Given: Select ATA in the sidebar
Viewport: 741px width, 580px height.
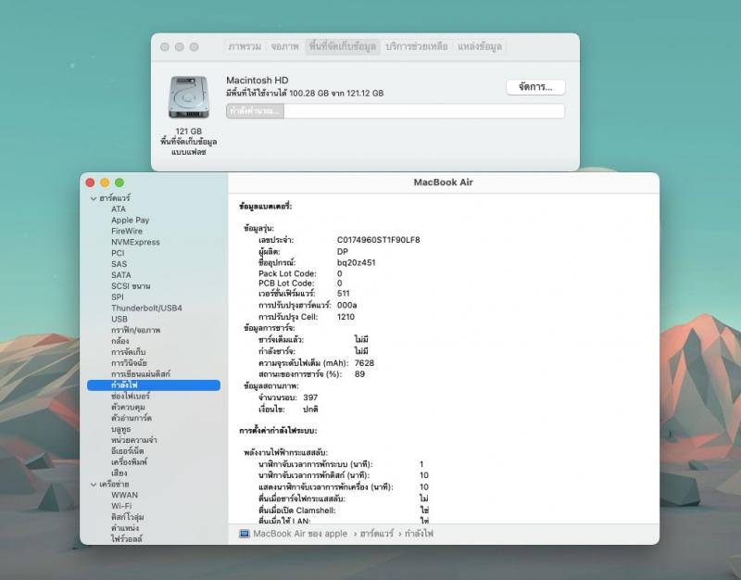Looking at the screenshot, I should click(119, 209).
